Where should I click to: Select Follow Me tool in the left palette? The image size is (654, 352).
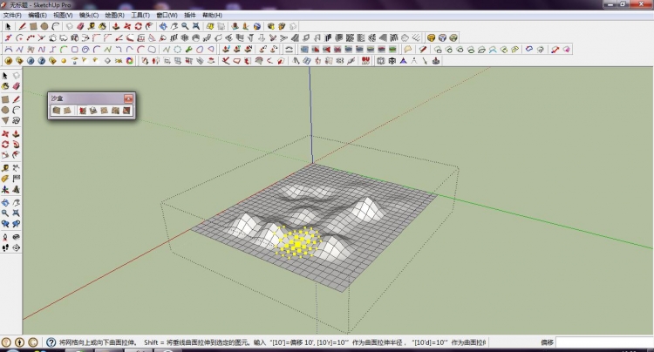pos(16,144)
